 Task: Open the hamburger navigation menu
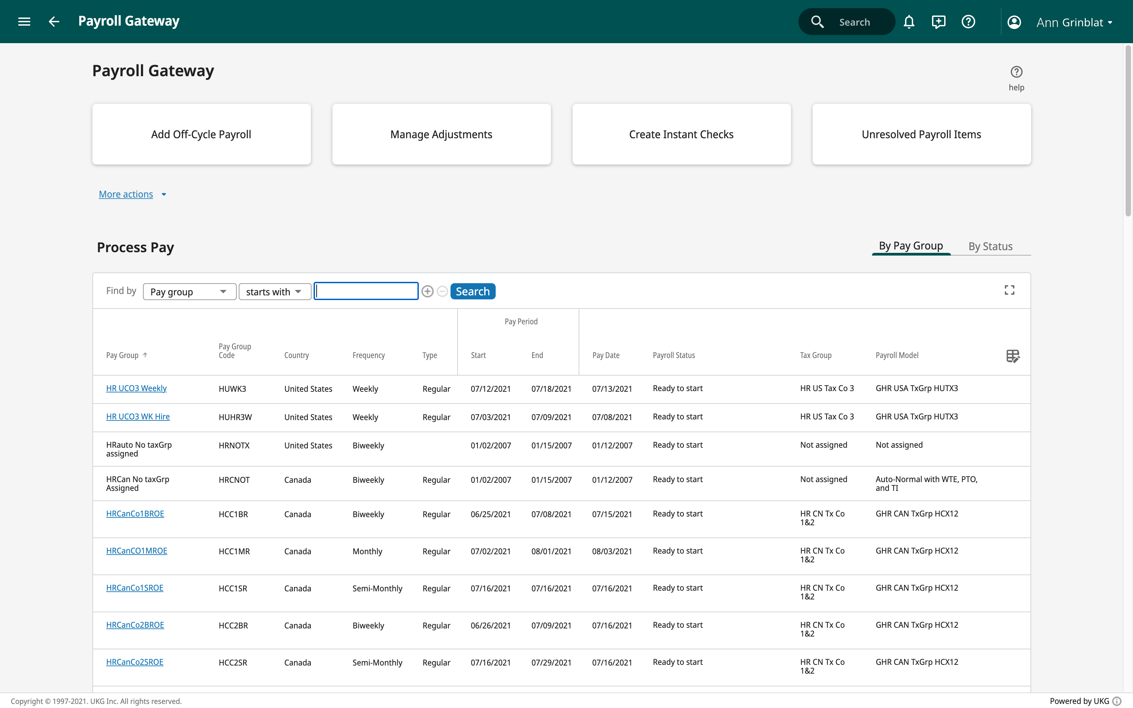pyautogui.click(x=23, y=21)
